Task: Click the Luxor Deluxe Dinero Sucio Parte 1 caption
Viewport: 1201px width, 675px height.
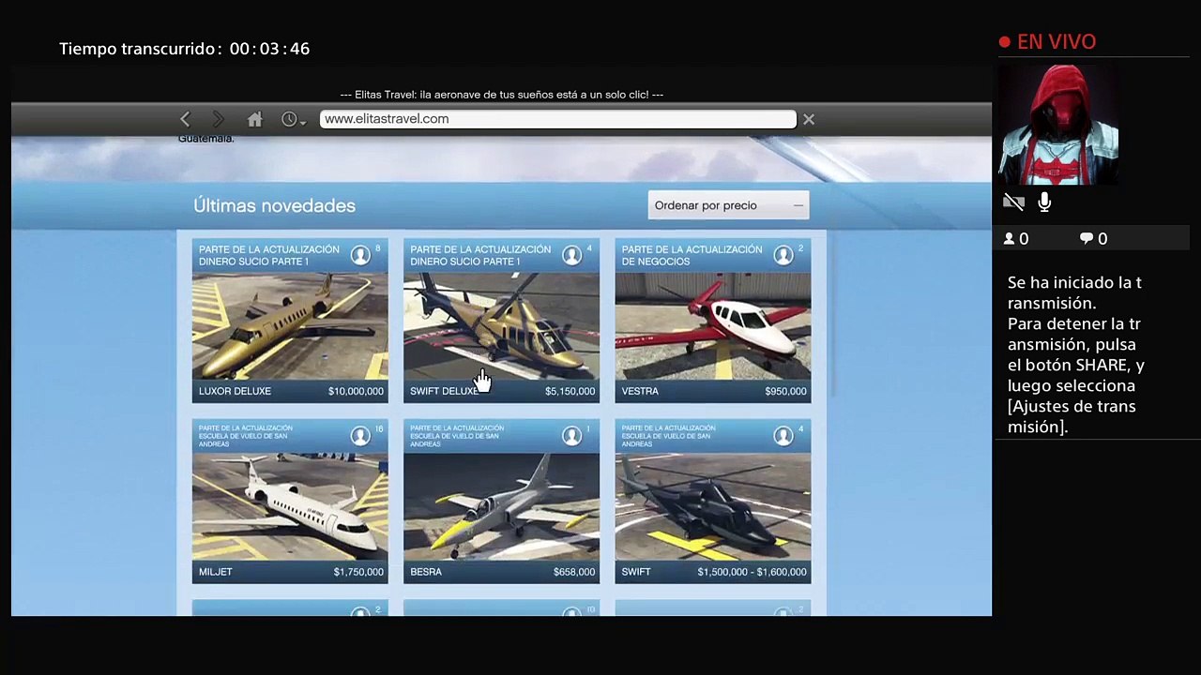Action: click(x=269, y=255)
